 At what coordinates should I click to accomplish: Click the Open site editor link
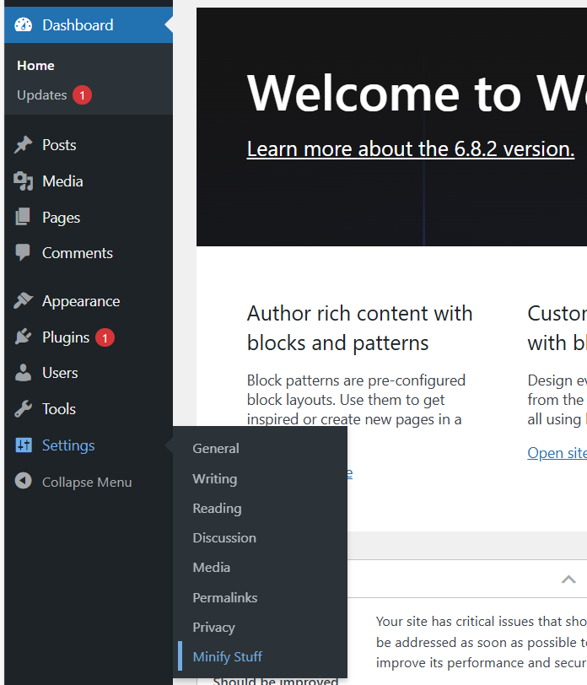[x=557, y=452]
